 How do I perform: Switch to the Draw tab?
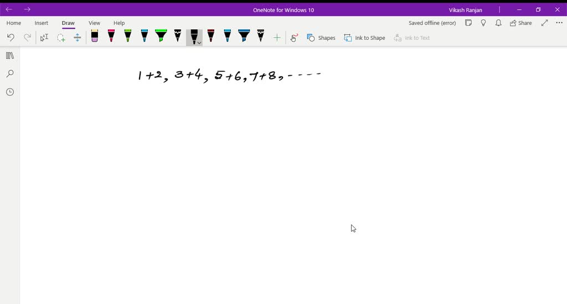(68, 23)
